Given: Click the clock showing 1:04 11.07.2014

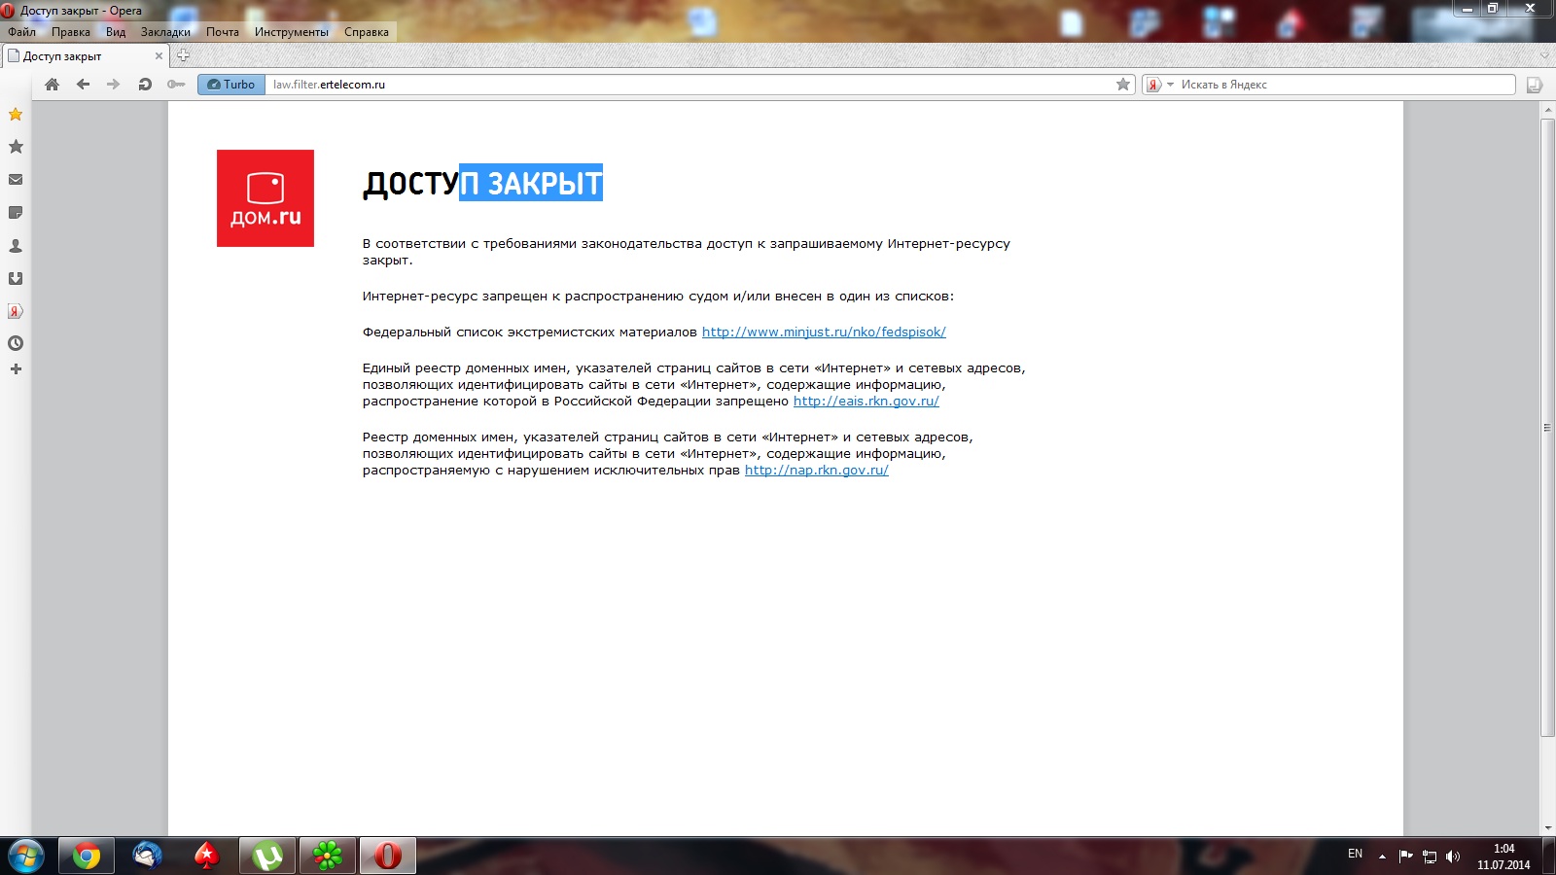Looking at the screenshot, I should pos(1503,857).
